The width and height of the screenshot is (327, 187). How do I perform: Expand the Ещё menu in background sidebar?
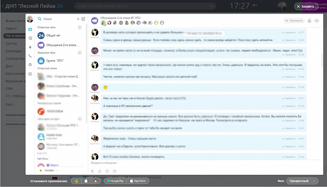click(10, 104)
